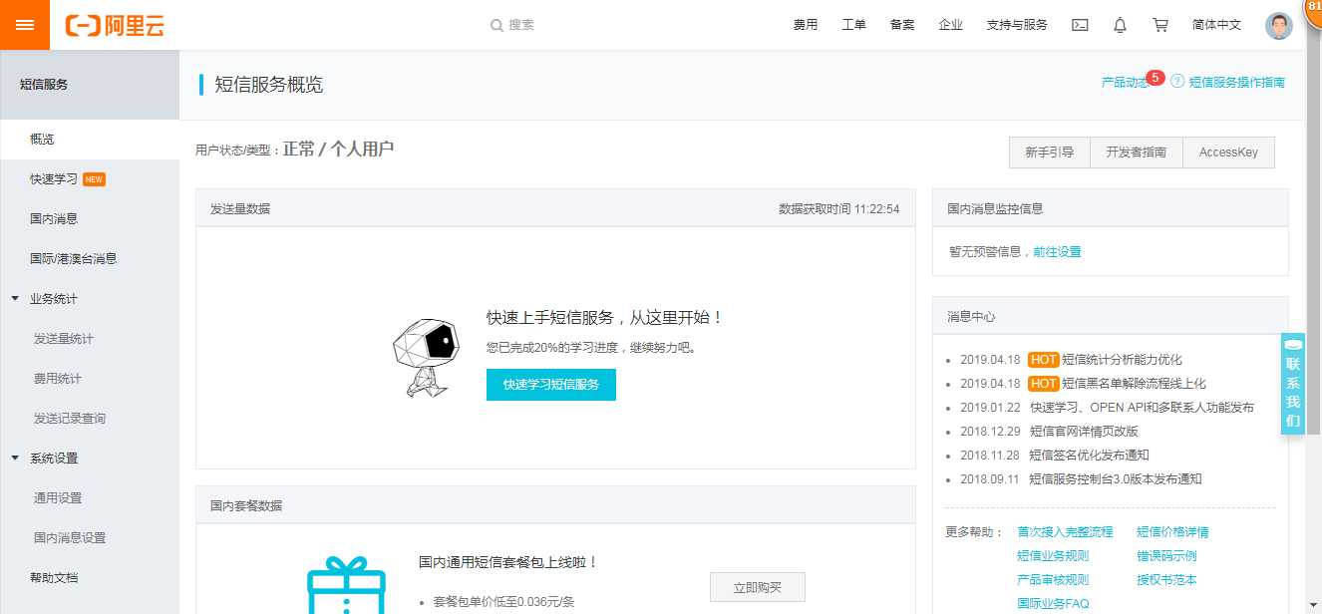1322x614 pixels.
Task: Select 概览 in the sidebar
Action: pyautogui.click(x=90, y=140)
